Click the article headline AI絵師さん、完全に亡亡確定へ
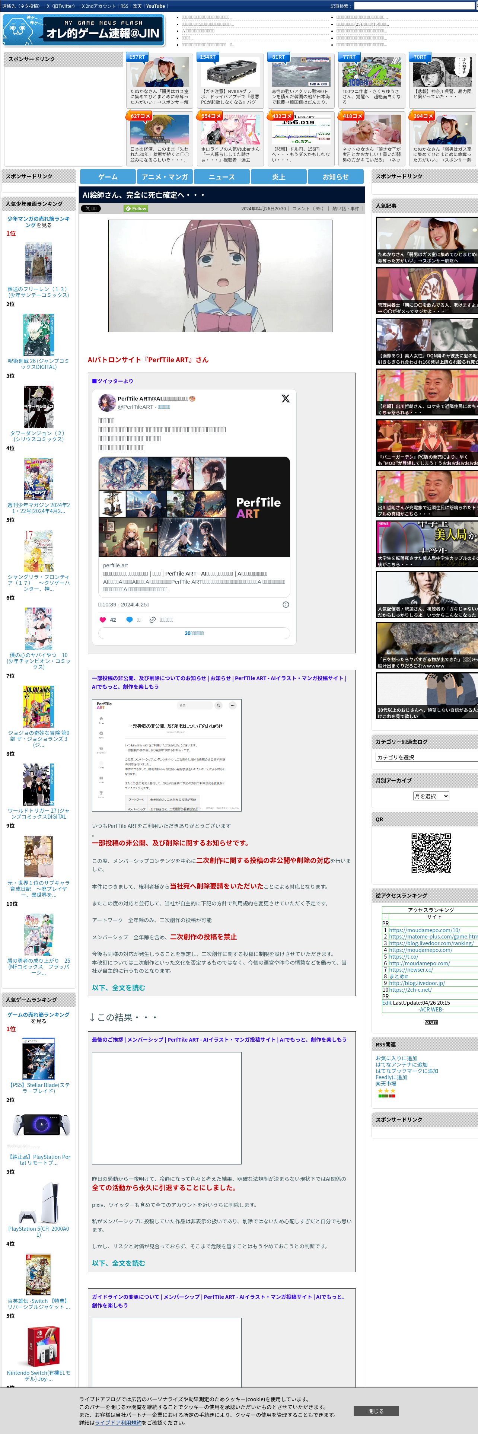This screenshot has width=478, height=1434. pyautogui.click(x=144, y=195)
